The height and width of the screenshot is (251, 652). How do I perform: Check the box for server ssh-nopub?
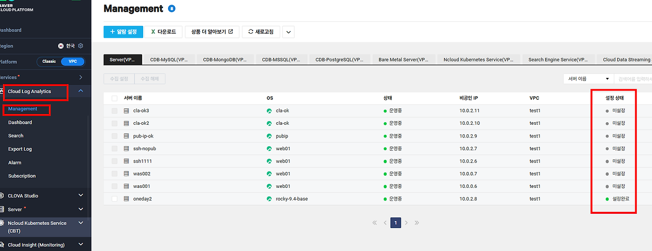[115, 149]
